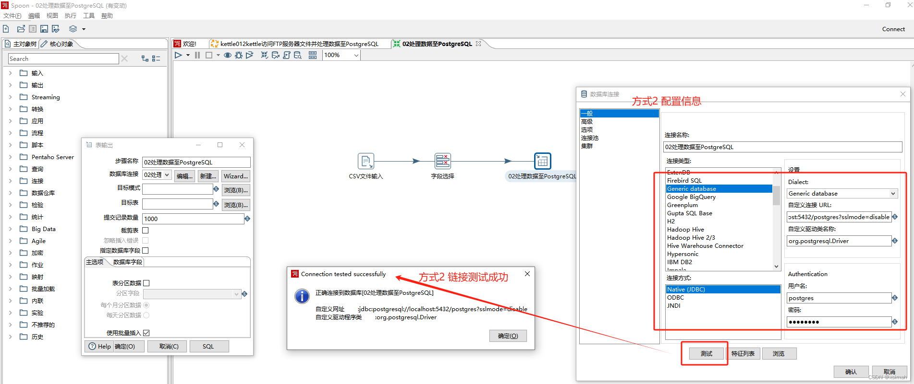The width and height of the screenshot is (914, 384).
Task: Uncheck the use batch insert checkbox
Action: tap(146, 333)
